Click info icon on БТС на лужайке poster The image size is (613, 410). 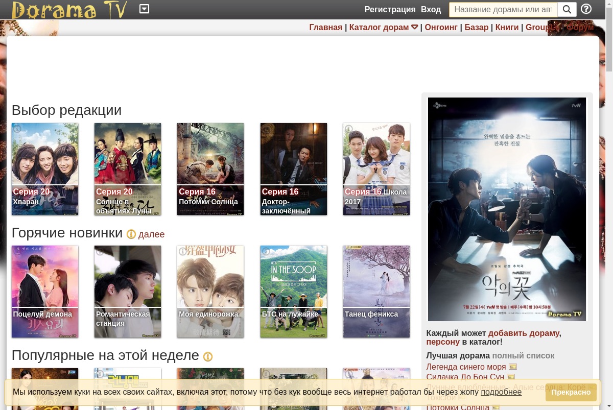[x=266, y=251]
